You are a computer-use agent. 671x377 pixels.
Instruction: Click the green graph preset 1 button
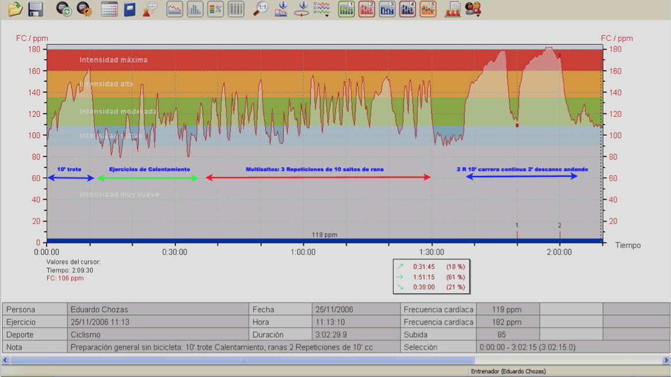pos(346,9)
